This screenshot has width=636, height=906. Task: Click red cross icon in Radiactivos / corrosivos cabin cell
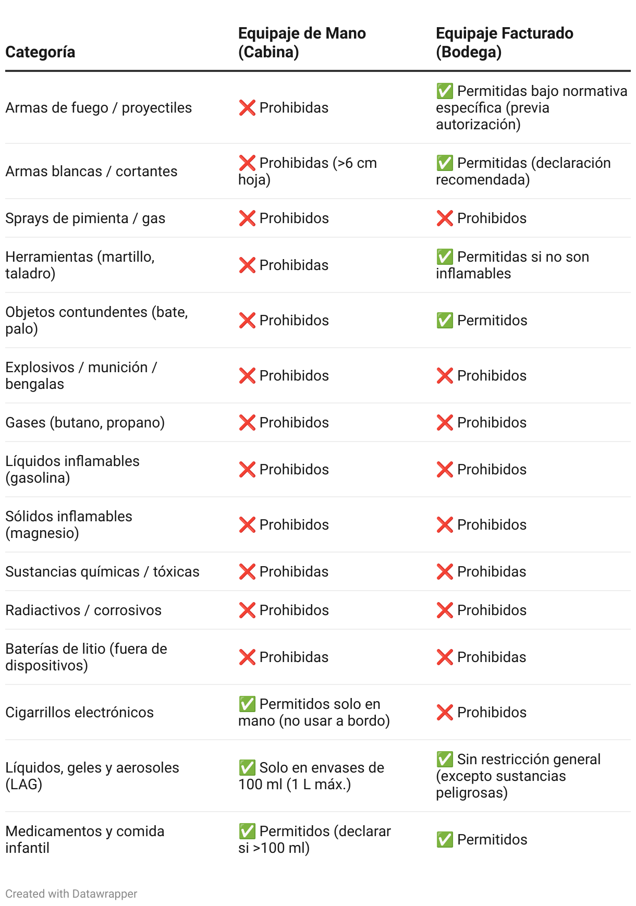pos(247,610)
